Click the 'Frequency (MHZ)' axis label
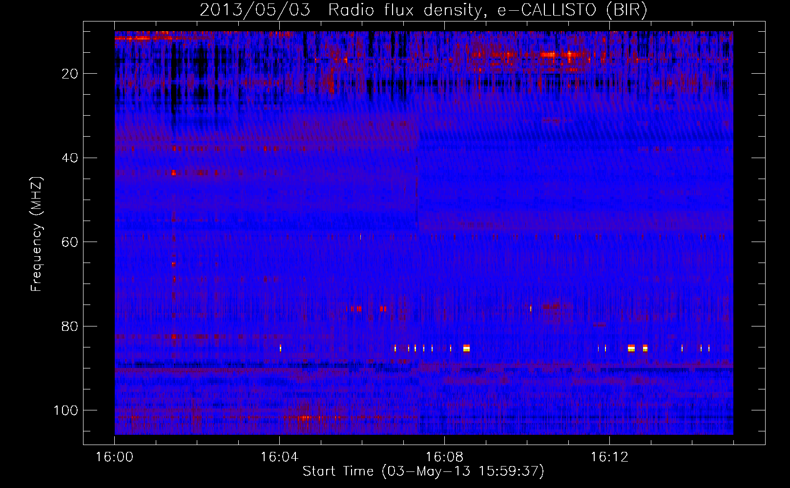This screenshot has height=488, width=790. [x=37, y=234]
